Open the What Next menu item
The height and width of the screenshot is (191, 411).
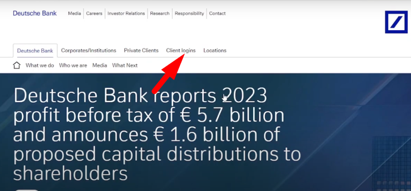[125, 65]
